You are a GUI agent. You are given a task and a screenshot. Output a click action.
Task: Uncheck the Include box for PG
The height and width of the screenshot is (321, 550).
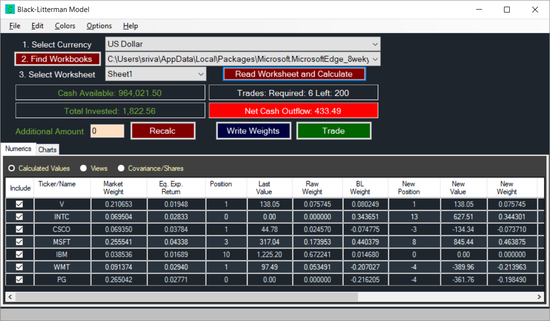[19, 280]
